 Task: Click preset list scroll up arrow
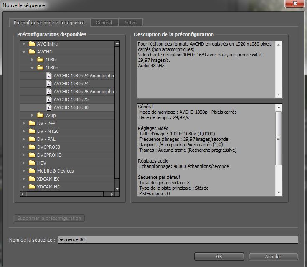click(x=117, y=43)
